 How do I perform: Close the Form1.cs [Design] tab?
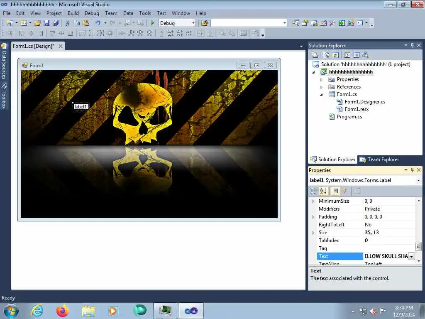pos(61,46)
